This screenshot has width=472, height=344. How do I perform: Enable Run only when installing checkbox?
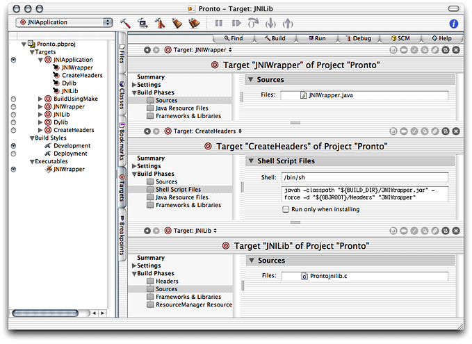286,209
